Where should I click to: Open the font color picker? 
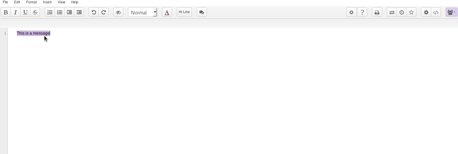pyautogui.click(x=167, y=12)
